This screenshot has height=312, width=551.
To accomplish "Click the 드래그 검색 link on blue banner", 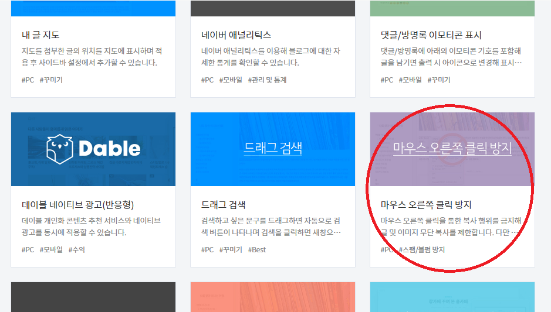I will click(273, 148).
